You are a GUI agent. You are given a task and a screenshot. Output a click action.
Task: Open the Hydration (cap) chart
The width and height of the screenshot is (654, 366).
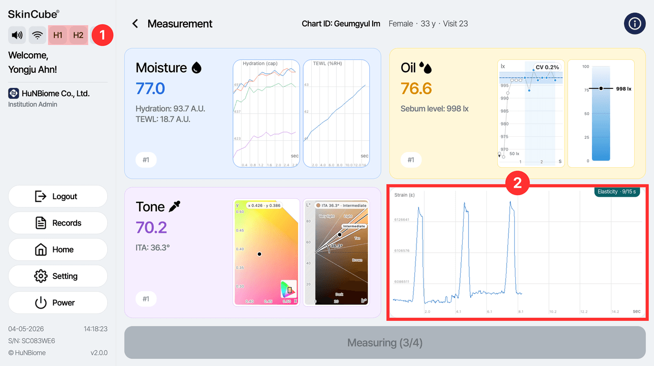point(267,113)
